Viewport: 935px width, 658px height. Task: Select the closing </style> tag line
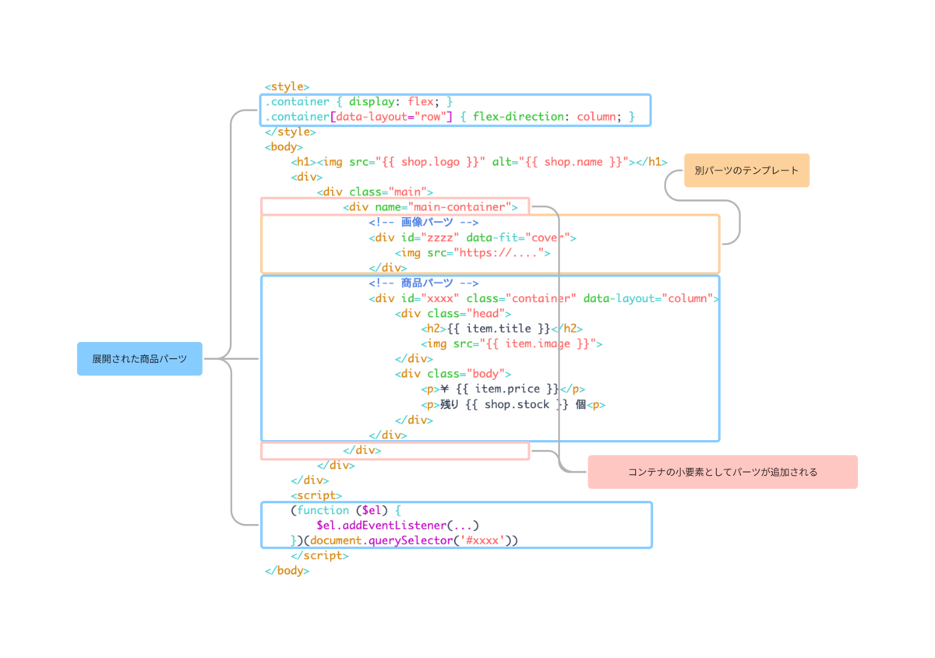click(291, 132)
